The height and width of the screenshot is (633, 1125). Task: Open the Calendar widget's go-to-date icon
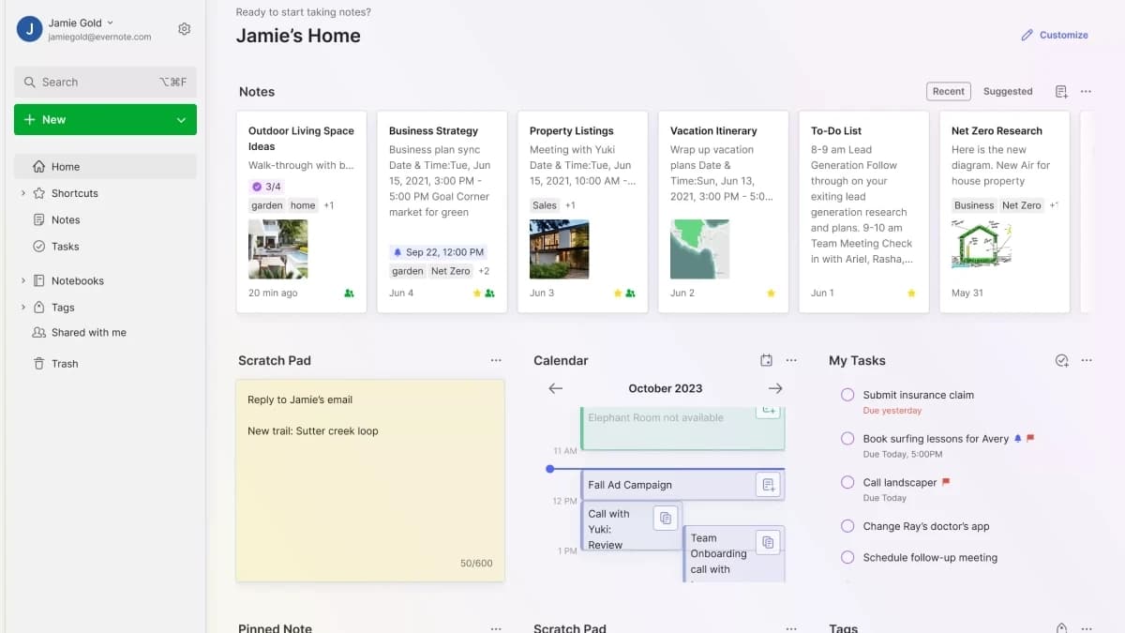click(x=766, y=360)
